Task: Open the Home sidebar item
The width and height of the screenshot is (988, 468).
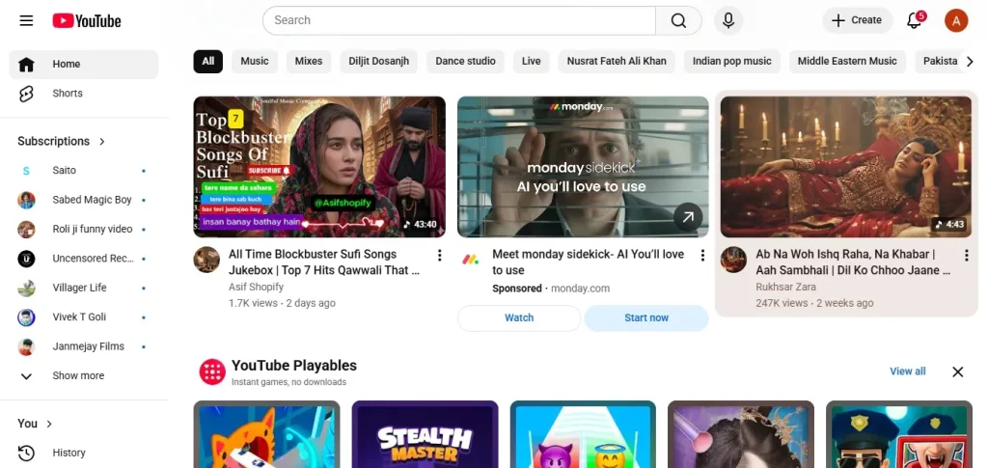Action: (83, 65)
